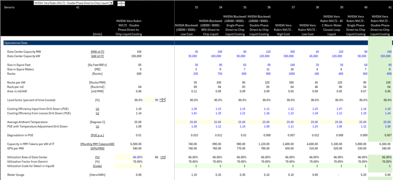Select the 45 C Warm-Water Closed-Loop Liquid header
Image resolution: width=393 pixels, height=180 pixels.
[332, 25]
